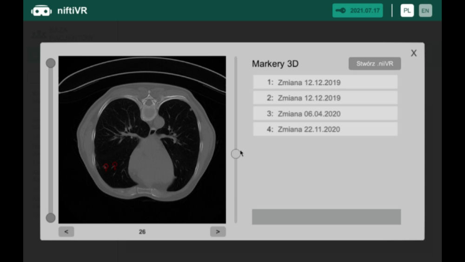This screenshot has width=465, height=262.
Task: Click the license key icon
Action: (x=341, y=11)
